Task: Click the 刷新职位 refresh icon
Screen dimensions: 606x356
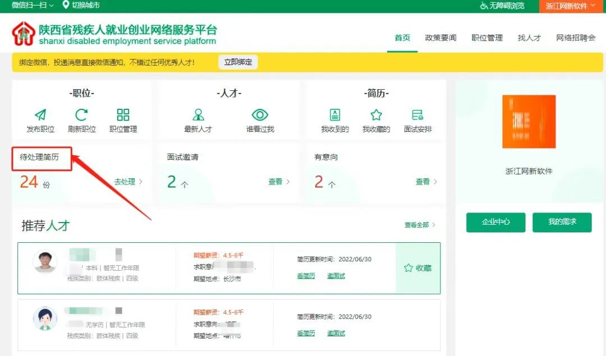Action: (82, 115)
